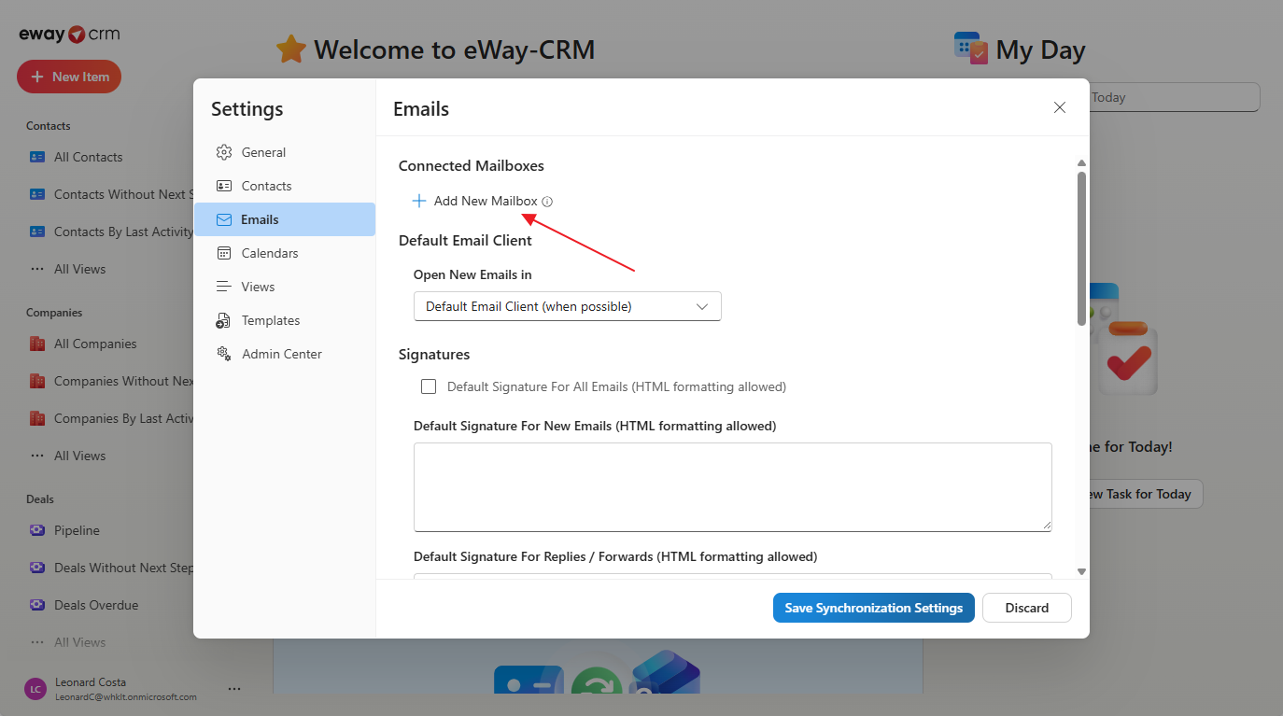The width and height of the screenshot is (1283, 716).
Task: Click the Contacts Without Next Step icon
Action: coord(37,194)
